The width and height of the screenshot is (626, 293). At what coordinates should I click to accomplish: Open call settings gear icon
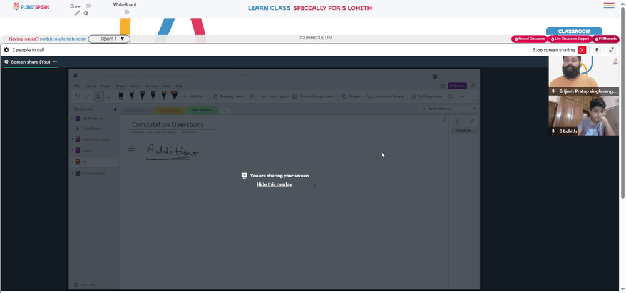click(x=6, y=50)
